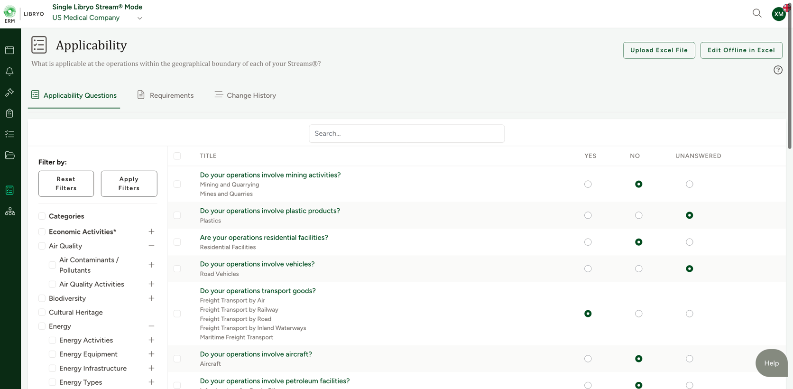Mark the aircraft question as Unanswered
The image size is (793, 389).
[x=690, y=359]
